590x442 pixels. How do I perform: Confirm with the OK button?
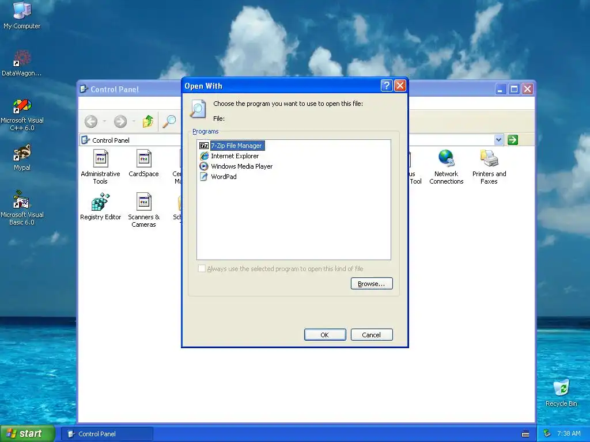[325, 335]
